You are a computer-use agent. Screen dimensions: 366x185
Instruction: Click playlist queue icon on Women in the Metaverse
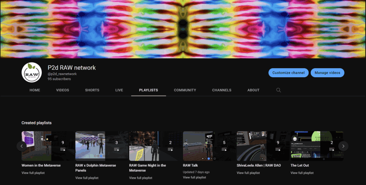coord(63,150)
